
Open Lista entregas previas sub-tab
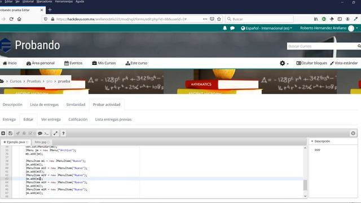coord(113,120)
